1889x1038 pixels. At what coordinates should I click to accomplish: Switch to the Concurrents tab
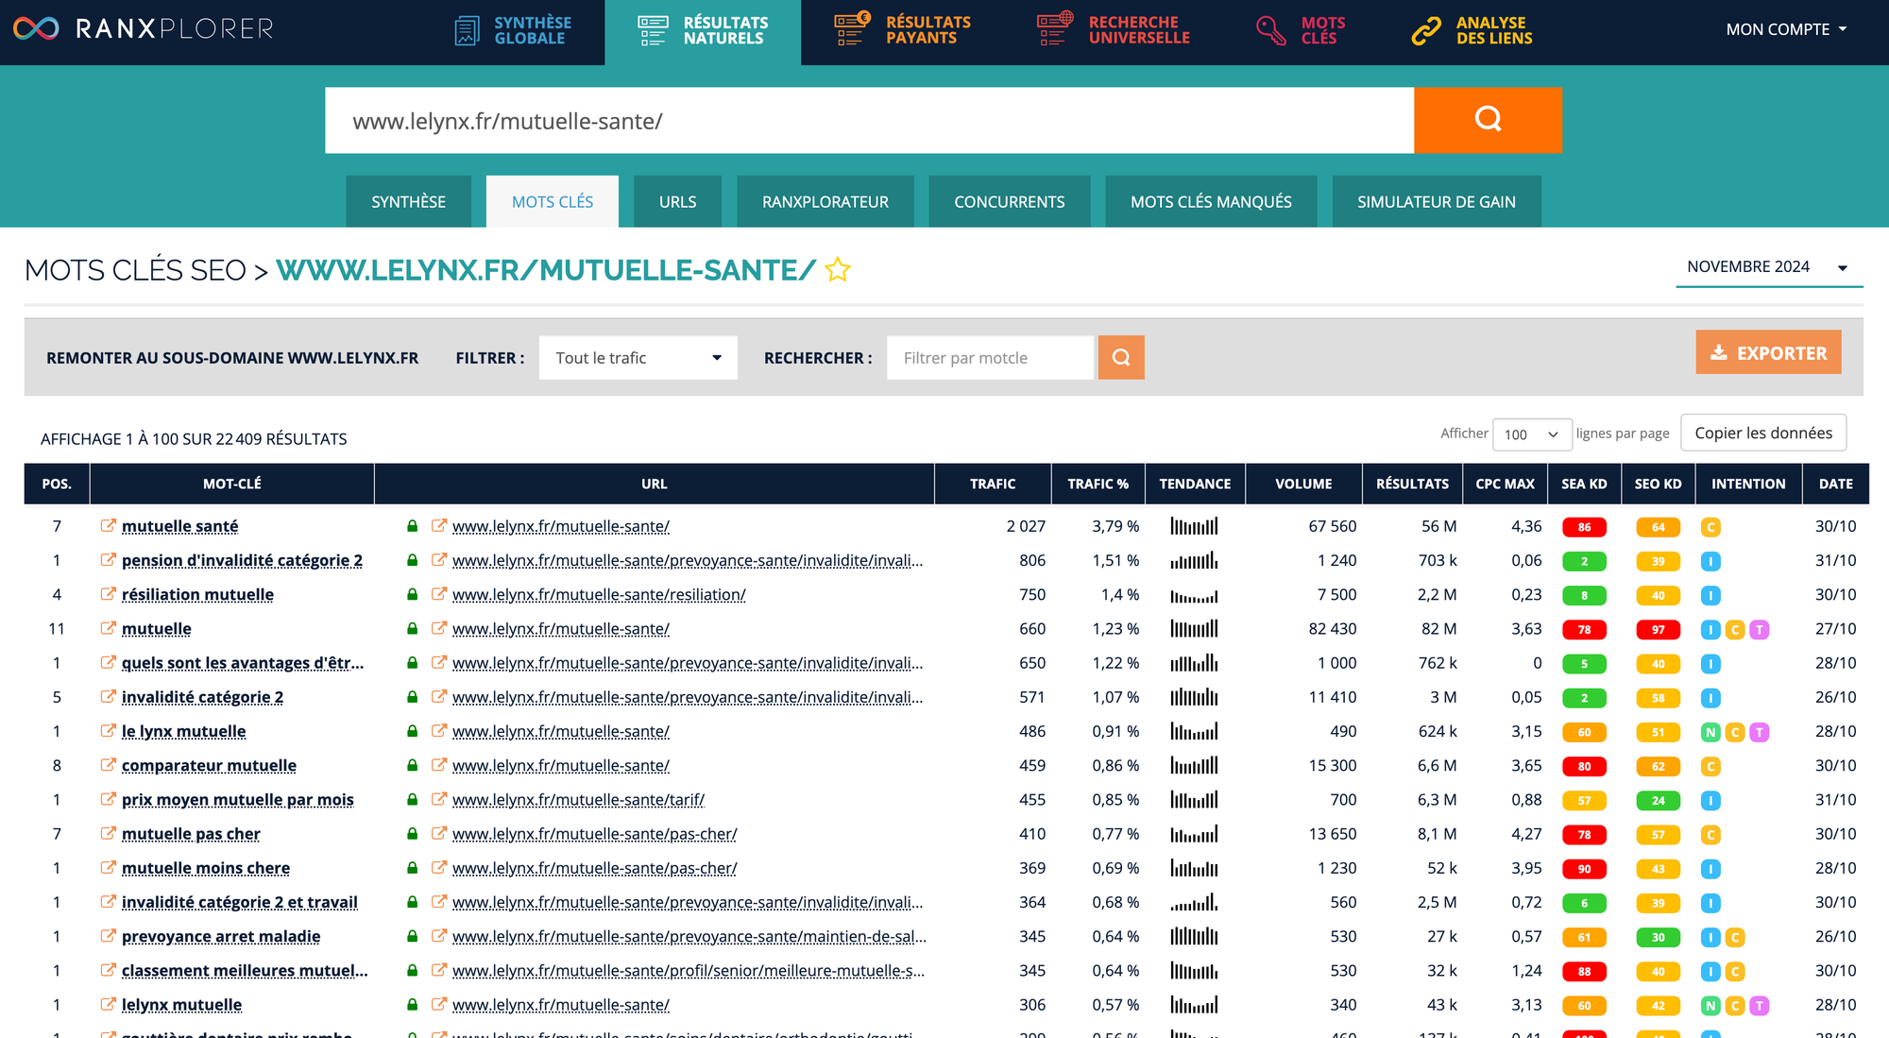[1009, 202]
